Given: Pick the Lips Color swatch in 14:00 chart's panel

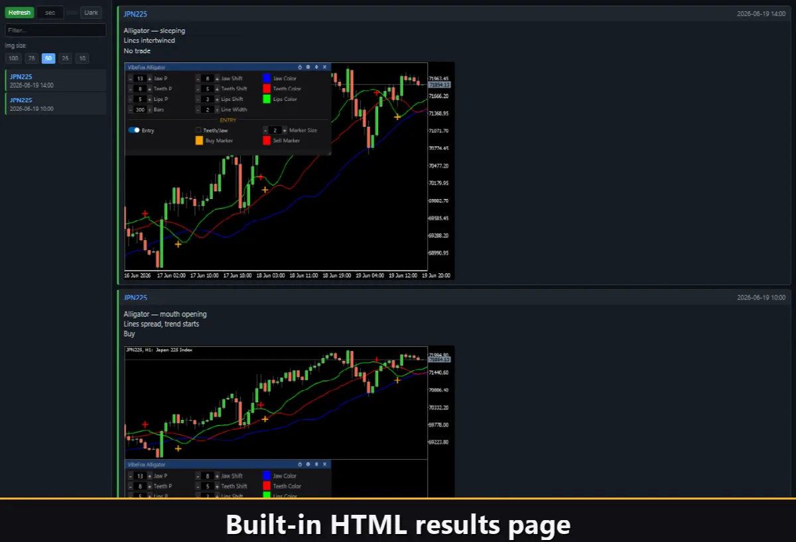Looking at the screenshot, I should [267, 100].
